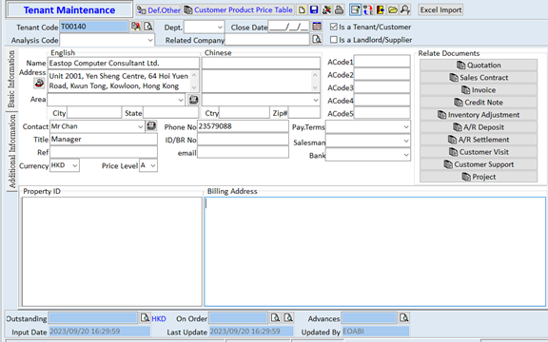Image resolution: width=548 pixels, height=342 pixels.
Task: Open the Sales Contract related documents
Action: coord(479,78)
